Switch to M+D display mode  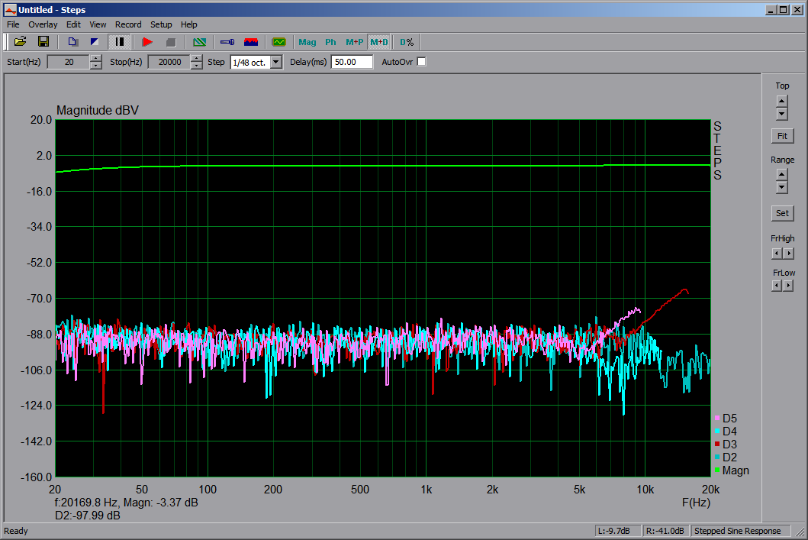378,42
